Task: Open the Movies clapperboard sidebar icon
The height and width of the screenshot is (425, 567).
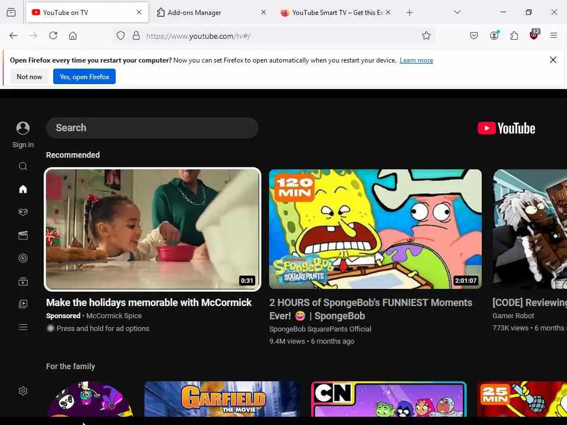Action: tap(23, 235)
